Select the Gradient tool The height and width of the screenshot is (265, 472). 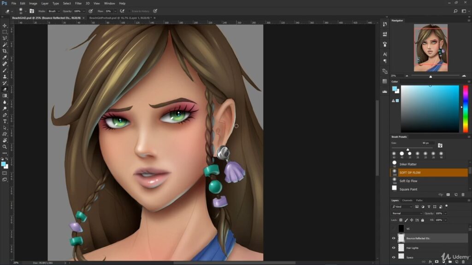(x=5, y=96)
